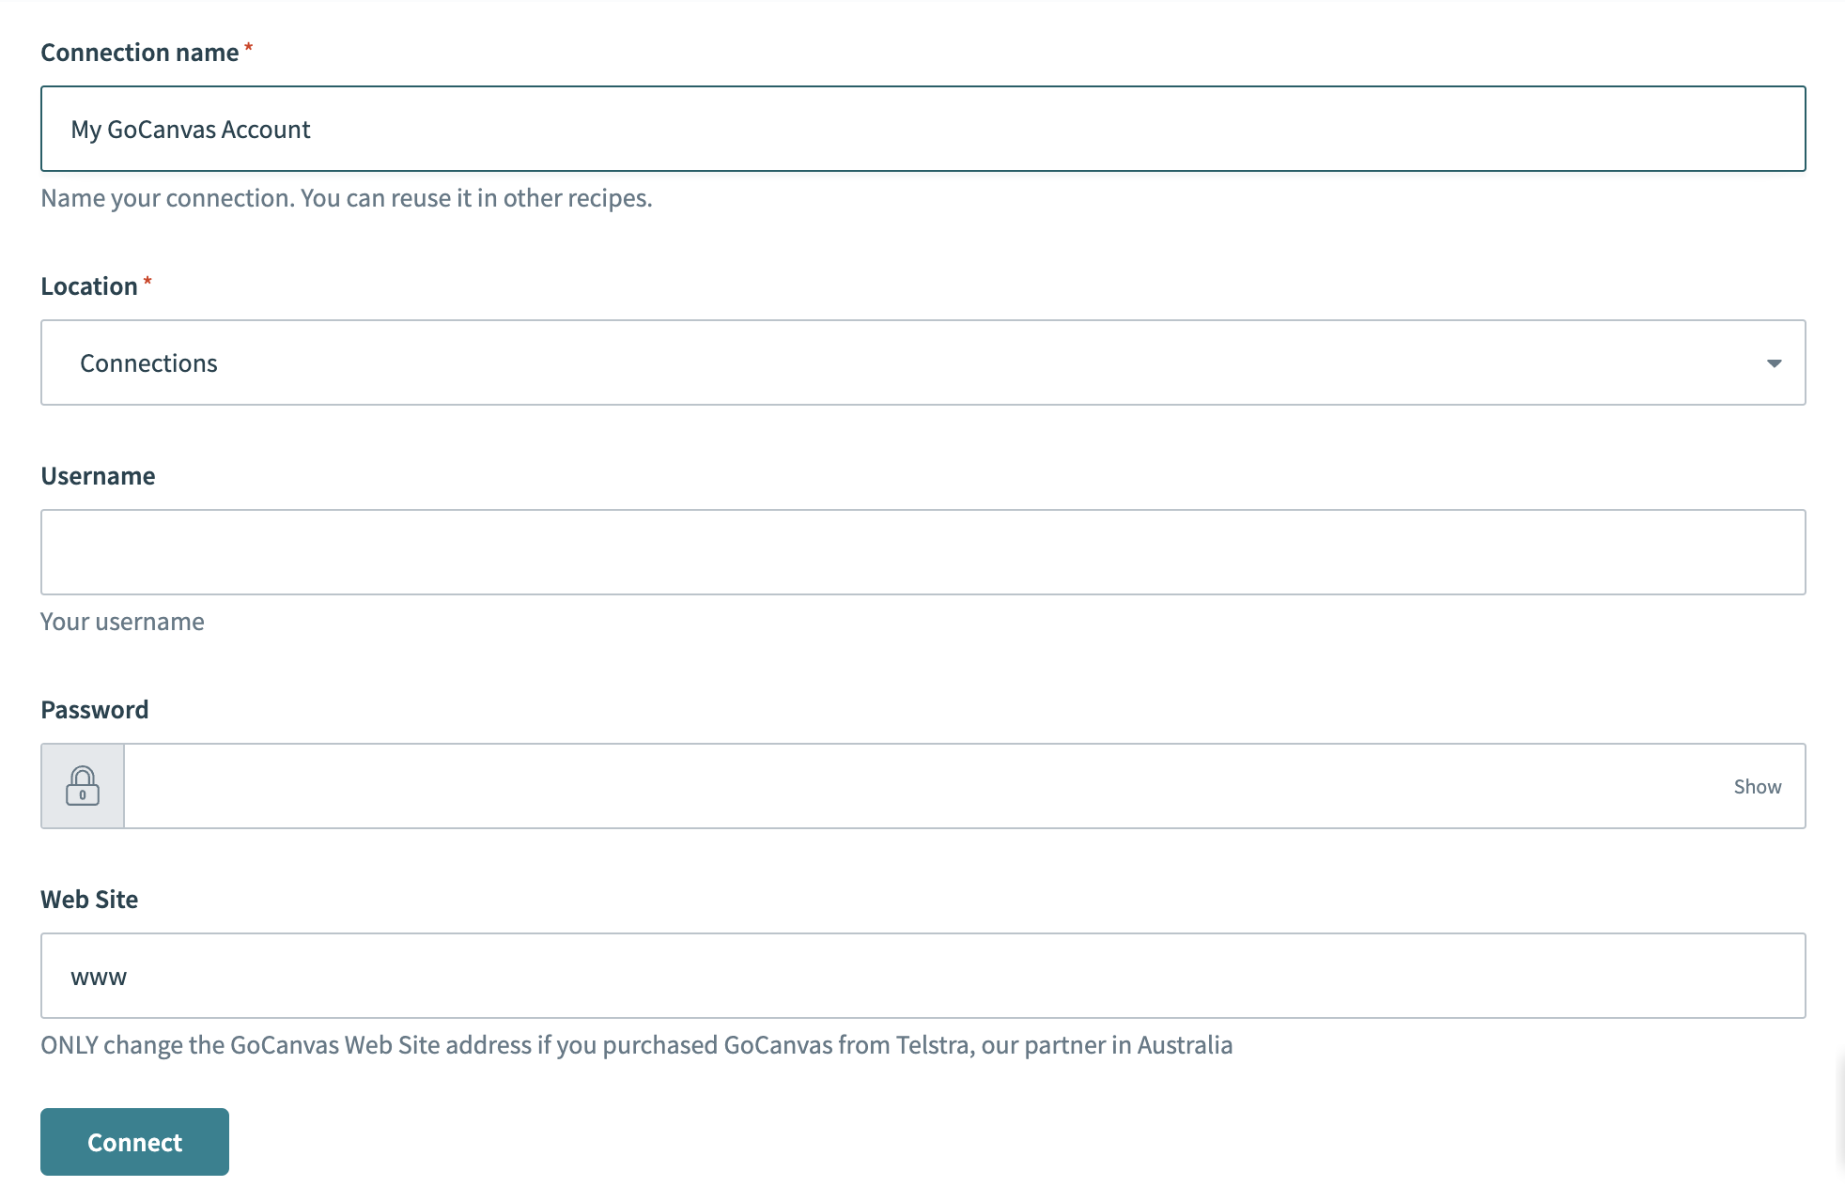
Task: Click the padlock icon beside Password field
Action: pyautogui.click(x=83, y=786)
